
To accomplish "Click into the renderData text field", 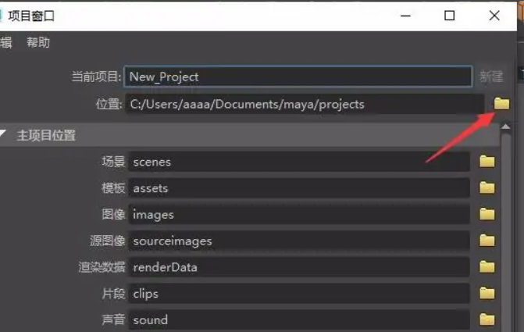I will point(298,267).
